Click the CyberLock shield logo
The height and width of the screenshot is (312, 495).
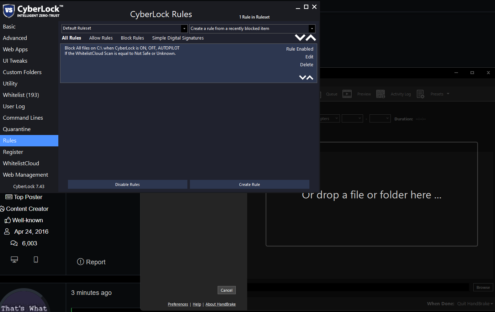[9, 11]
